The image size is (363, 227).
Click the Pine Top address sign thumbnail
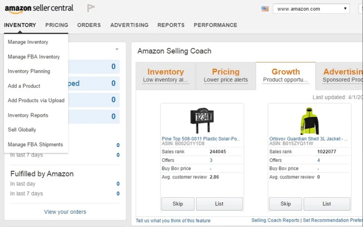[x=202, y=120]
